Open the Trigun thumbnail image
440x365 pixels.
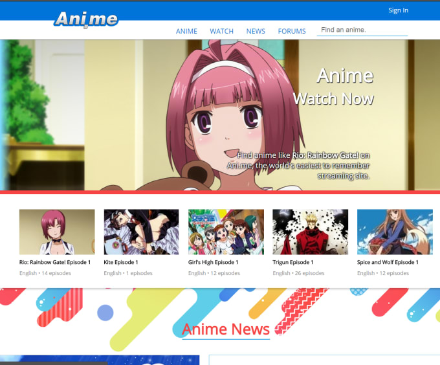point(311,232)
